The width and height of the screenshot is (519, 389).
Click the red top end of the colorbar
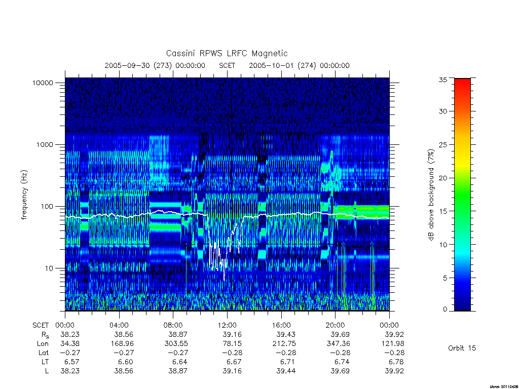[462, 82]
